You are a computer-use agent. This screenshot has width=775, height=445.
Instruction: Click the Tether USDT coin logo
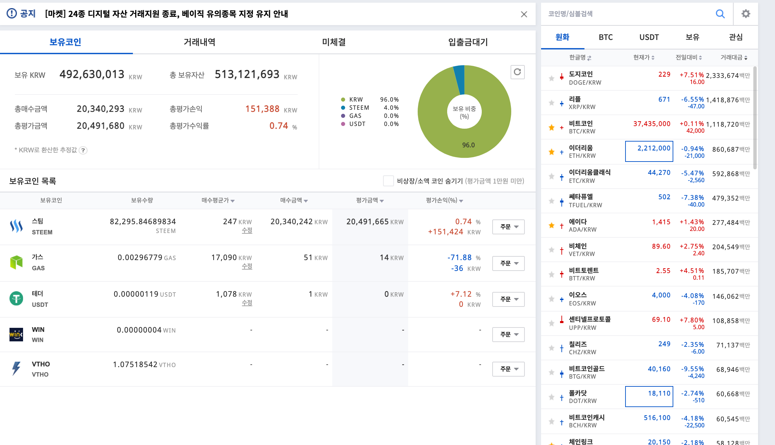(x=16, y=299)
